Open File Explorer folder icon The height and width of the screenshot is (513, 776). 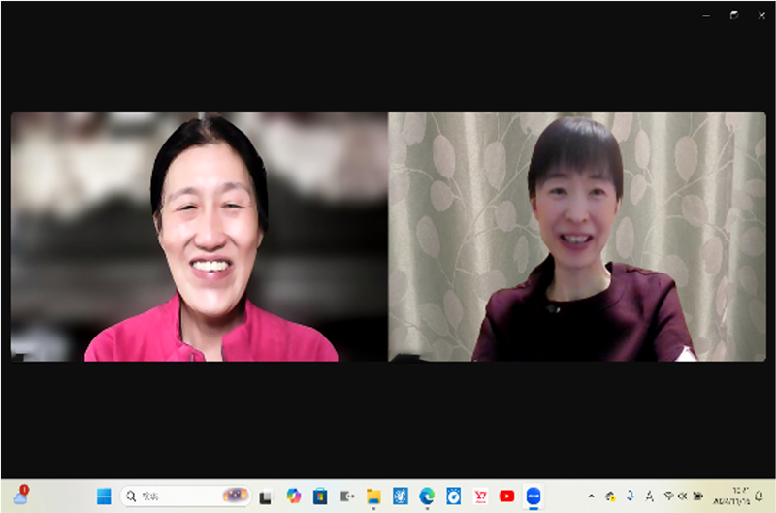(x=373, y=497)
